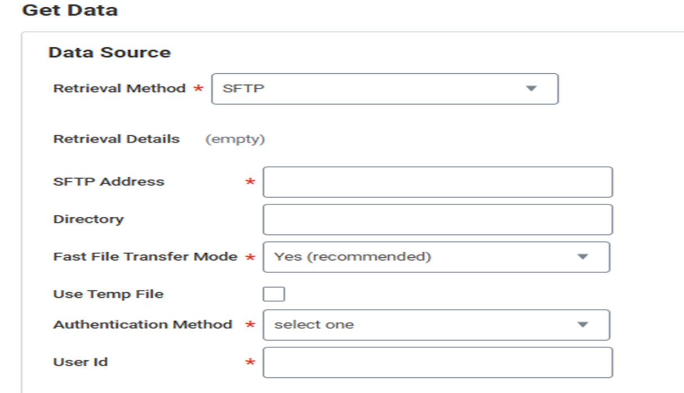
Task: Click the Get Data page heading
Action: click(70, 10)
